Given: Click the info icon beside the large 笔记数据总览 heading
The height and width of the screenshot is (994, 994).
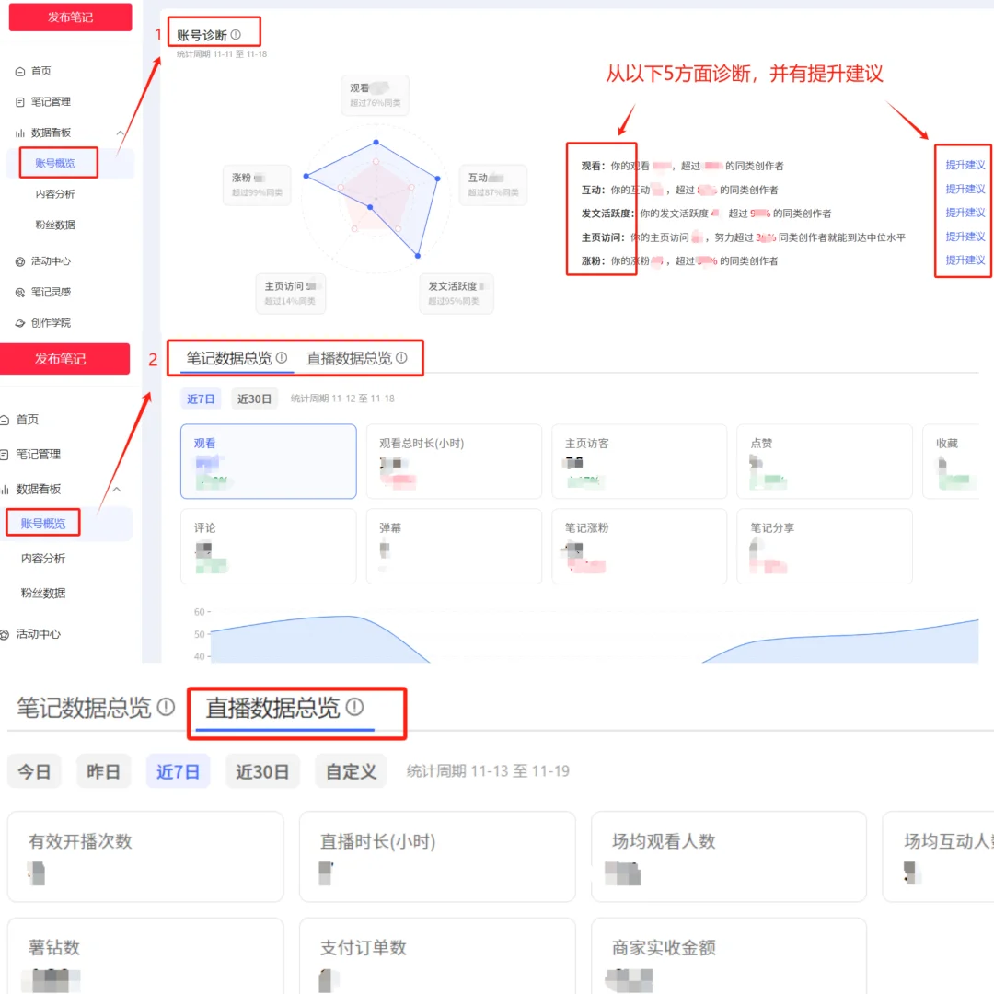Looking at the screenshot, I should [x=166, y=707].
